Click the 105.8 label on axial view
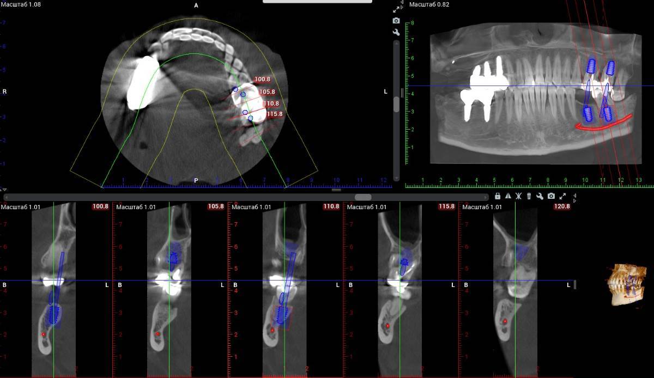 pyautogui.click(x=267, y=92)
